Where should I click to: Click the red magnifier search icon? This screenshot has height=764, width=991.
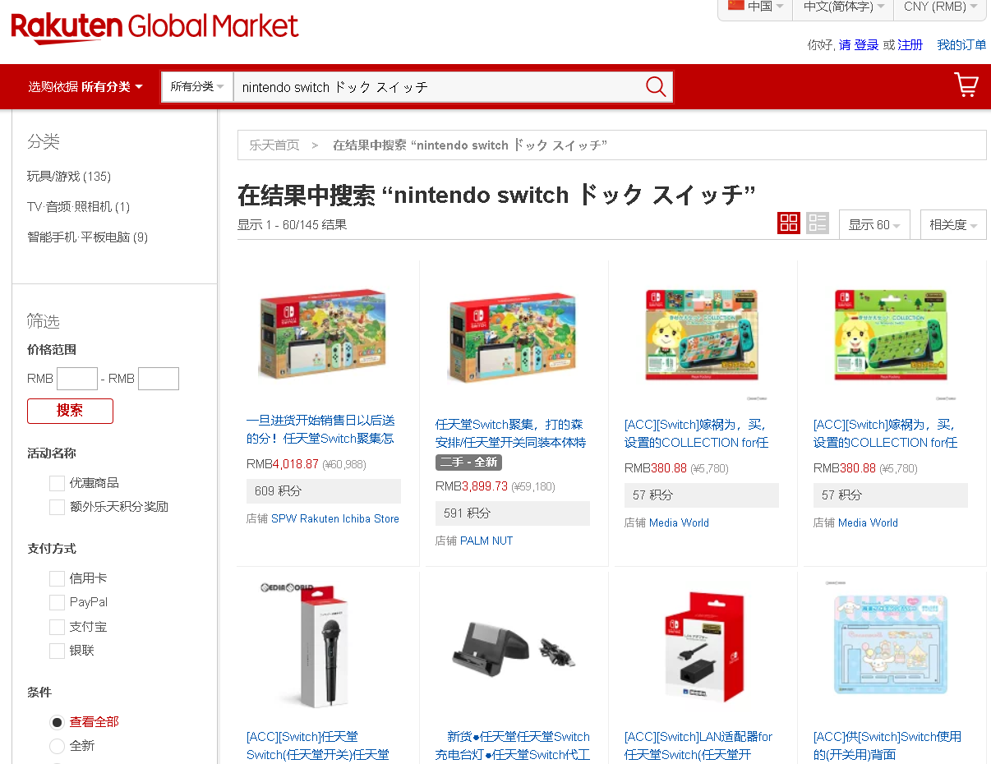(x=656, y=86)
